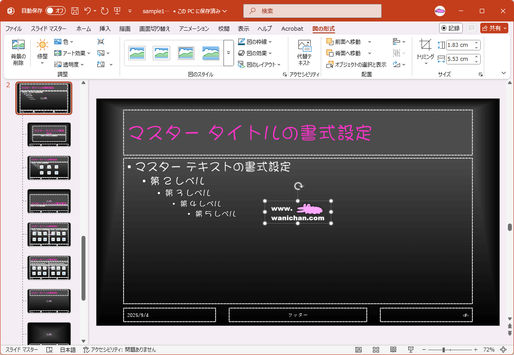Click the user account avatar icon
Image resolution: width=514 pixels, height=355 pixels.
pyautogui.click(x=440, y=11)
